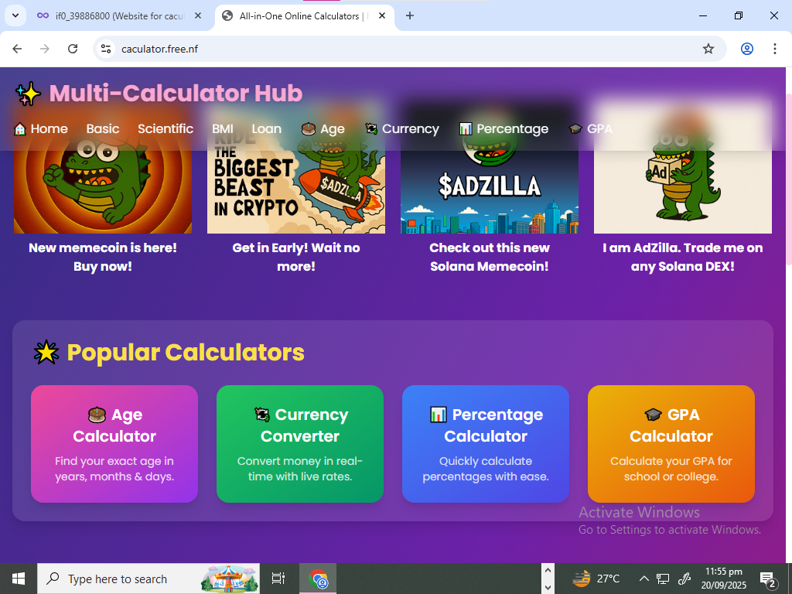Expand the tab search dropdown arrow
Viewport: 792px width, 594px height.
15,15
